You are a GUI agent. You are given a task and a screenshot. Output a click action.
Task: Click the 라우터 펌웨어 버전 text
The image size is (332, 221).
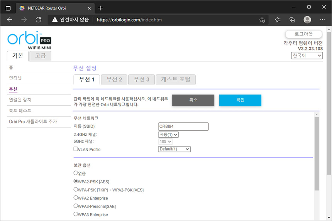303,43
